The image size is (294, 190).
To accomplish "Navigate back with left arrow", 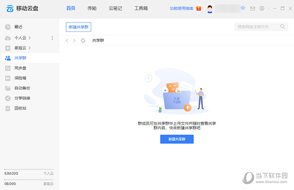I will point(67,41).
